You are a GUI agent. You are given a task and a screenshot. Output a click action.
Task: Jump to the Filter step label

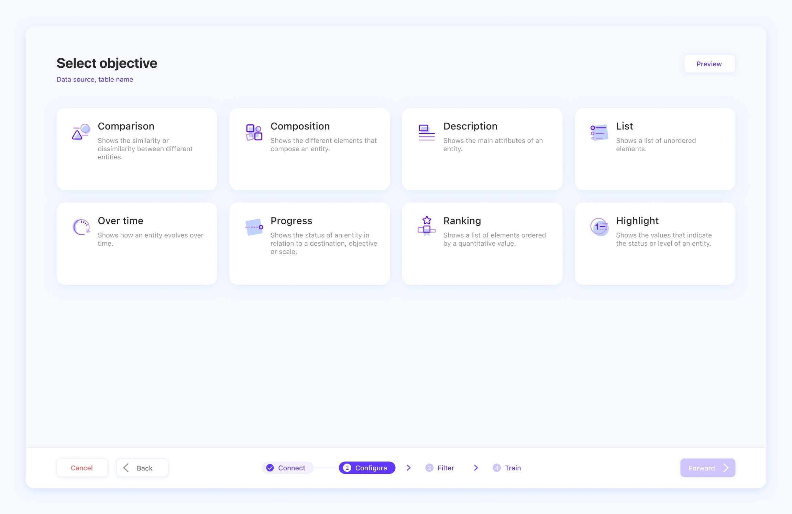point(445,468)
